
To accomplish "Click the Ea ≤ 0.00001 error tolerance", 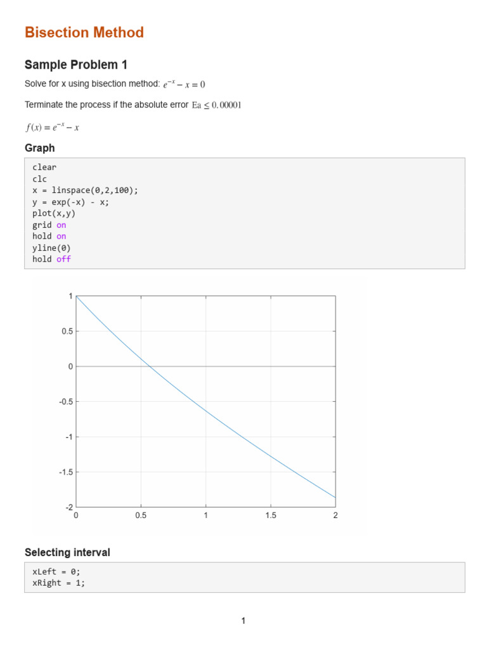I will 216,105.
